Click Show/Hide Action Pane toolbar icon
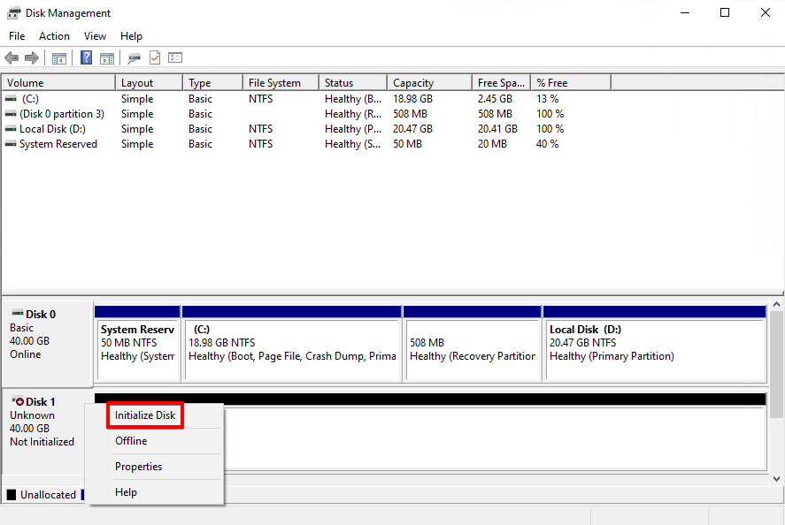The height and width of the screenshot is (525, 785). (107, 58)
